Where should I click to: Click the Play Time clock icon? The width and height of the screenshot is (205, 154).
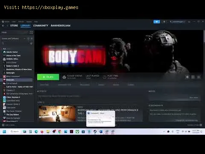click(x=104, y=77)
